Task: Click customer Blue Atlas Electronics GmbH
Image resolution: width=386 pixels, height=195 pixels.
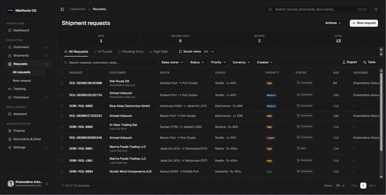Action: [x=130, y=106]
